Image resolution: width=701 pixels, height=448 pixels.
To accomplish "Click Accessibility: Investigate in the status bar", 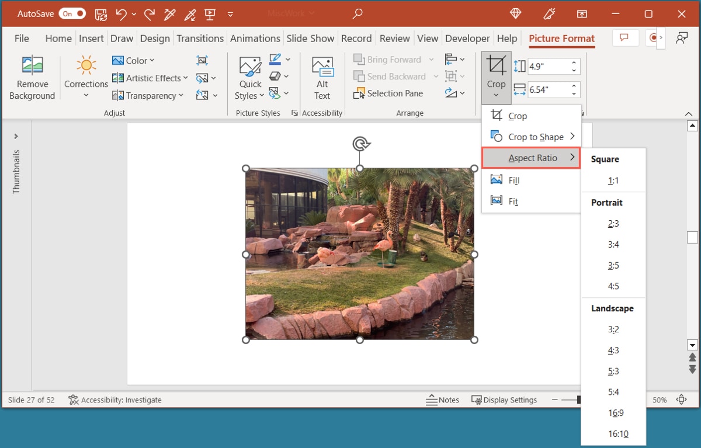I will [114, 400].
